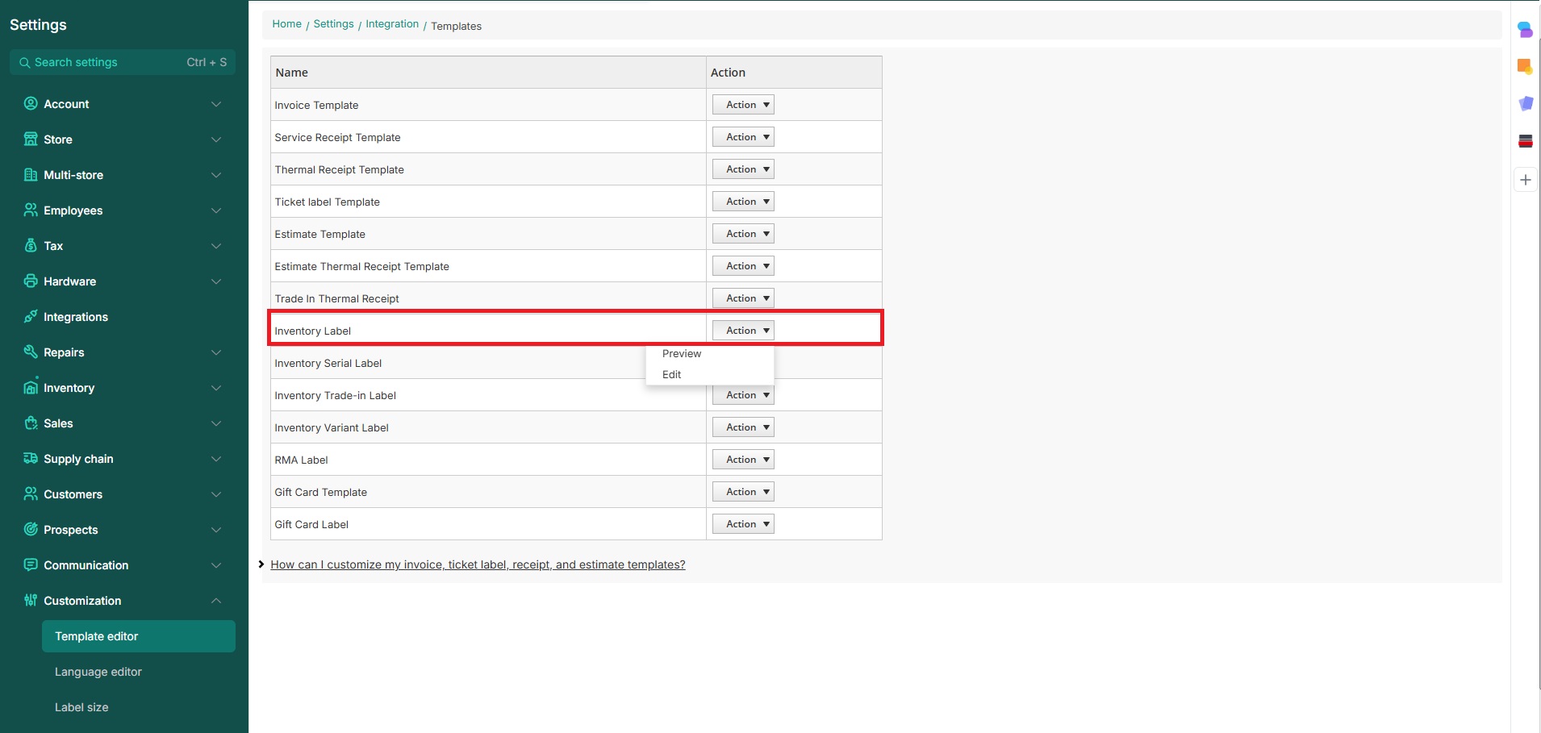Open the Language editor submenu item

(x=98, y=672)
